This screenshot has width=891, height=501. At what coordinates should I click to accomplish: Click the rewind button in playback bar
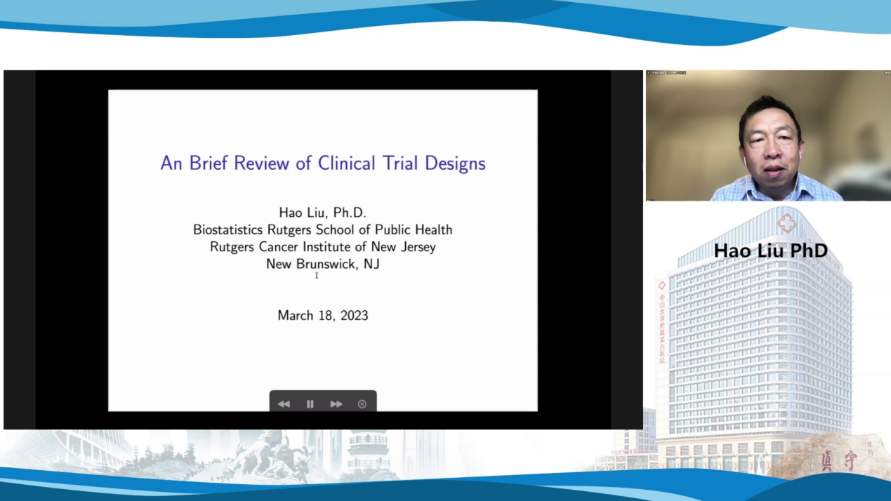[284, 404]
